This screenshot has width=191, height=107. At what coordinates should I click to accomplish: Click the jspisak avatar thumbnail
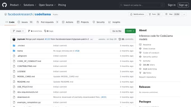point(14,39)
